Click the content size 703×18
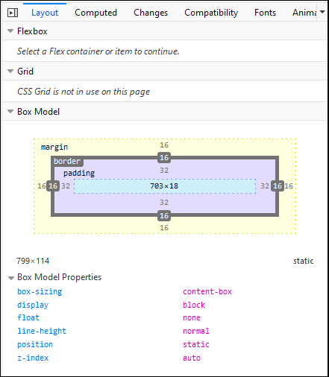 click(x=164, y=186)
